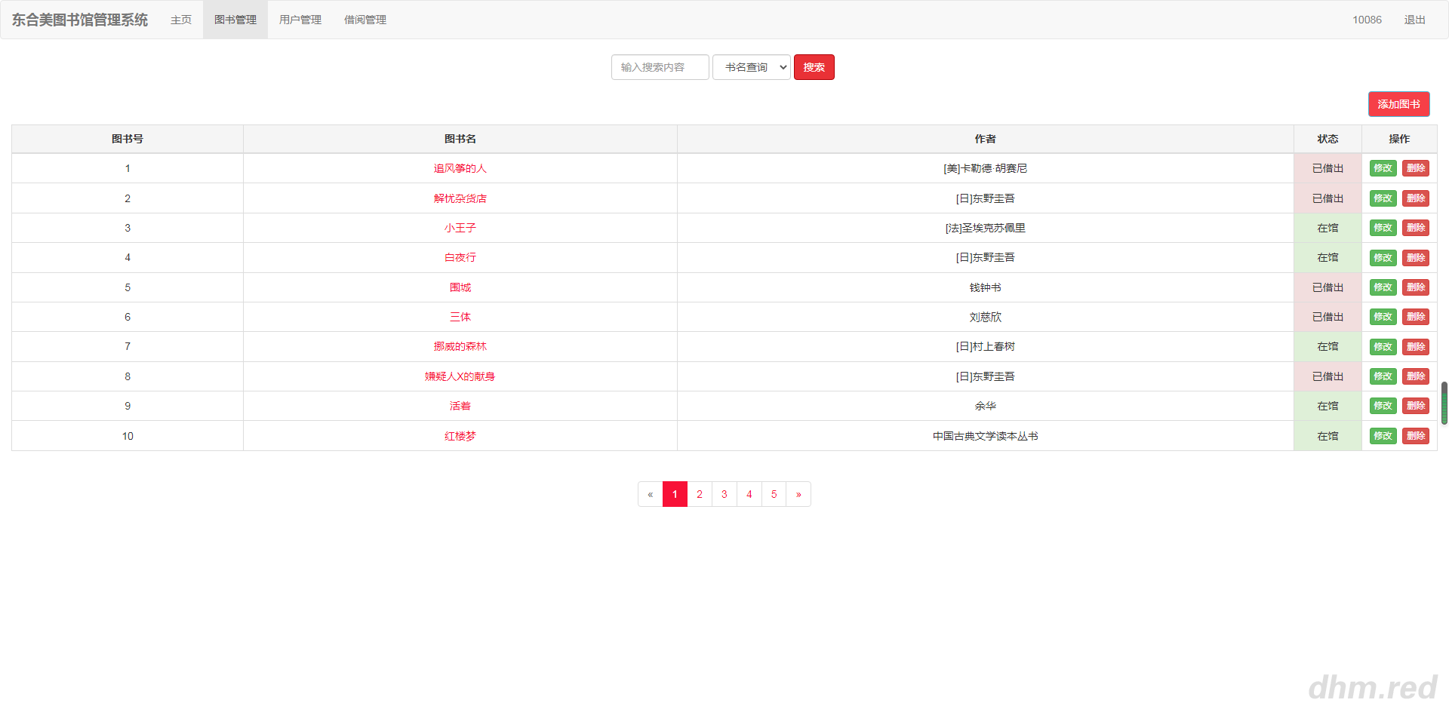Image resolution: width=1449 pixels, height=706 pixels.
Task: Open book 嫌疑人X的献身
Action: click(x=460, y=376)
